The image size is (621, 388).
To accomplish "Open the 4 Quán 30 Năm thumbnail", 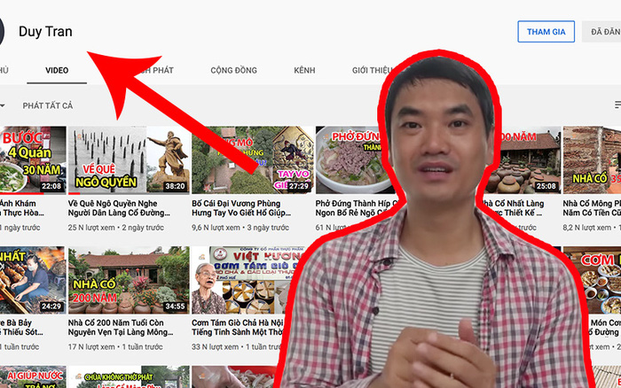I will (x=33, y=160).
